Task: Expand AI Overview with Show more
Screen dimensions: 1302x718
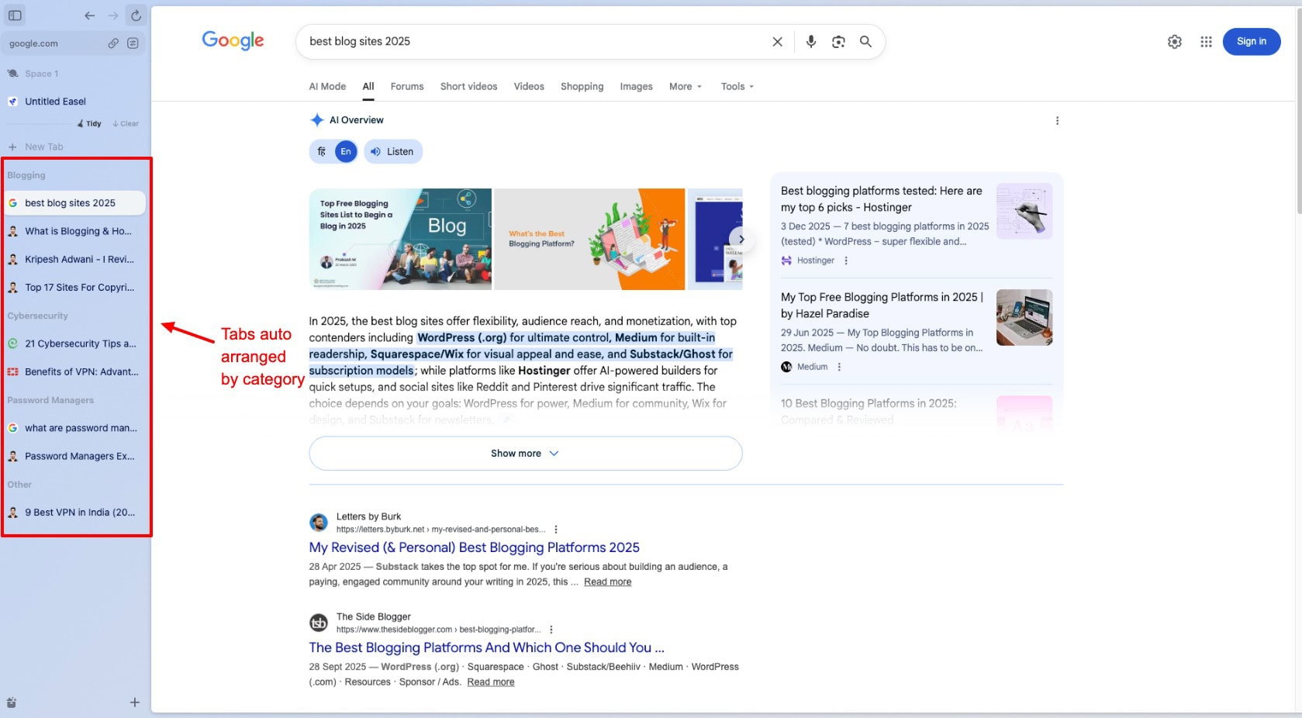Action: coord(525,454)
